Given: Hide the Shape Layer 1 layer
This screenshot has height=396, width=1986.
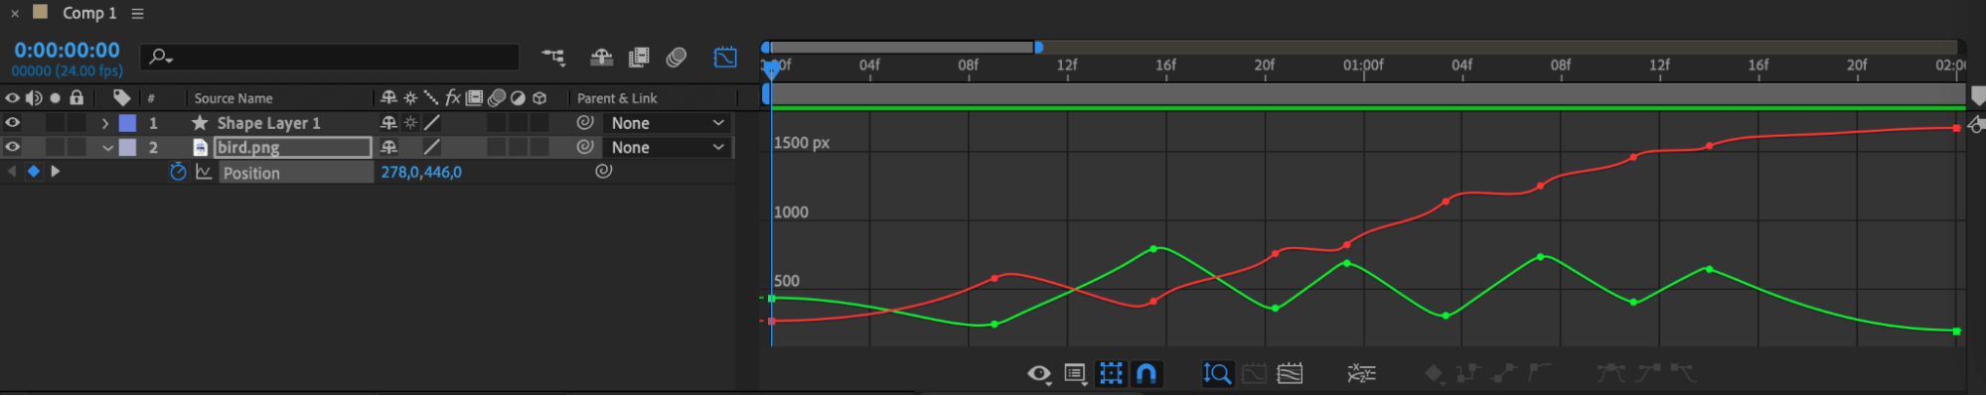Looking at the screenshot, I should [13, 123].
